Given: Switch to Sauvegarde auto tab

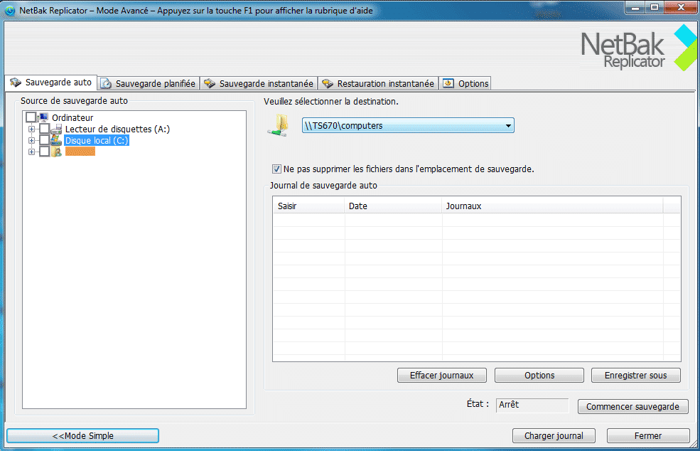Looking at the screenshot, I should tap(51, 83).
